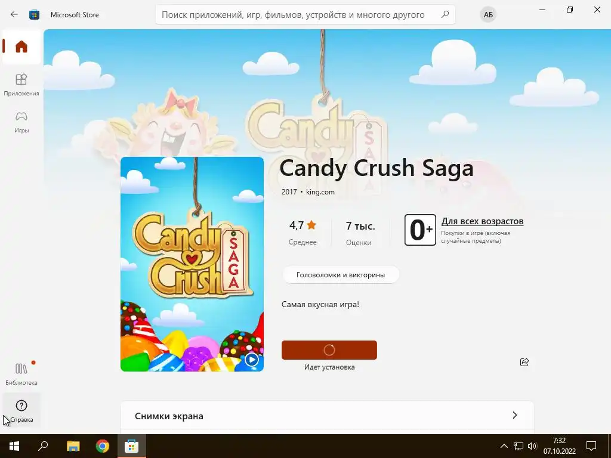This screenshot has width=611, height=458.
Task: Click the 2017 release year text
Action: 289,191
